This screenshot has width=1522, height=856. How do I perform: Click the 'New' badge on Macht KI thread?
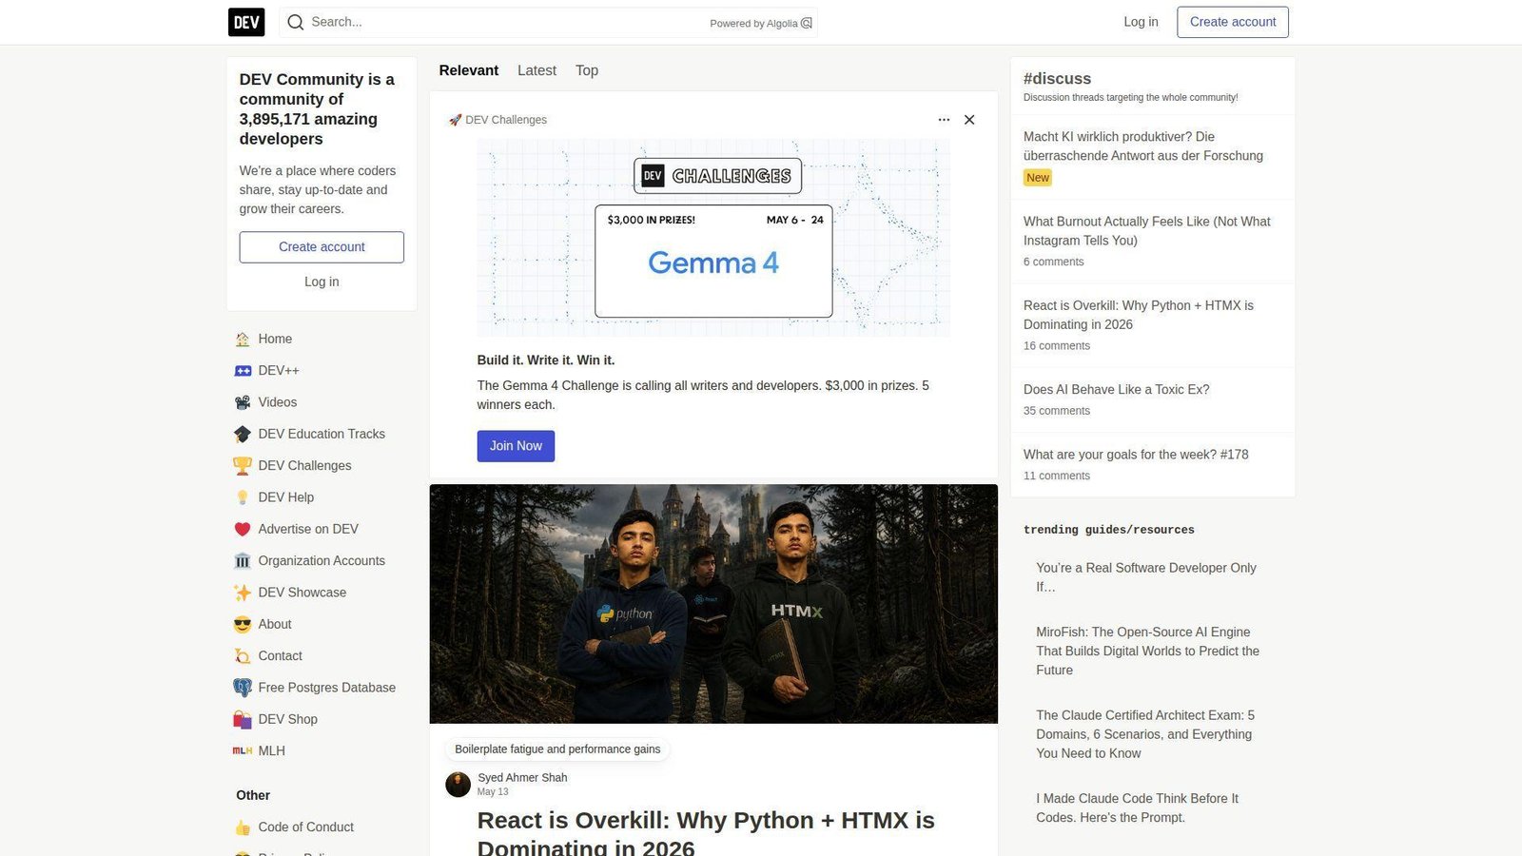pyautogui.click(x=1038, y=178)
